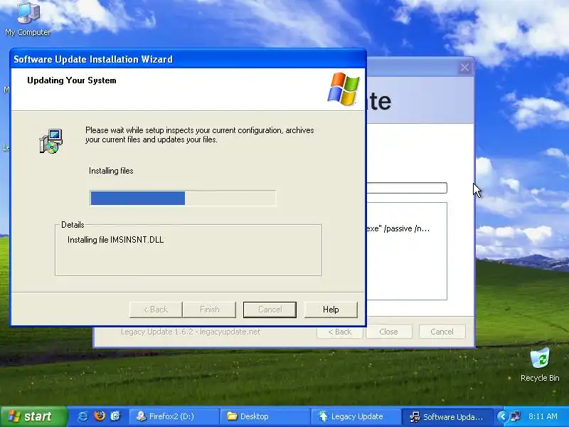This screenshot has width=569, height=427.
Task: Expand hidden system tray icons arrow
Action: tap(502, 416)
